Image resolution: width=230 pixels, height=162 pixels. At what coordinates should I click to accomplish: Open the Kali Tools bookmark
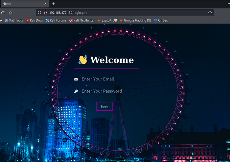(14, 20)
